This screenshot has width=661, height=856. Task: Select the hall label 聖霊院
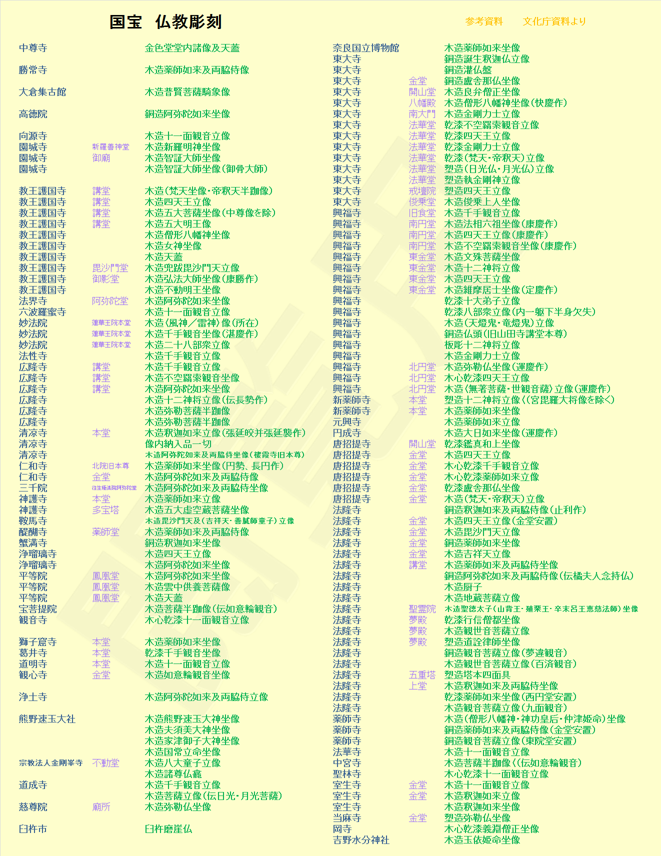point(422,609)
